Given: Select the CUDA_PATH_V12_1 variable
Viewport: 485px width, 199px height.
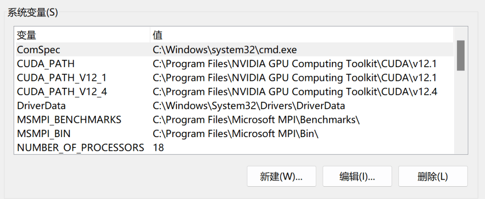Looking at the screenshot, I should point(62,78).
